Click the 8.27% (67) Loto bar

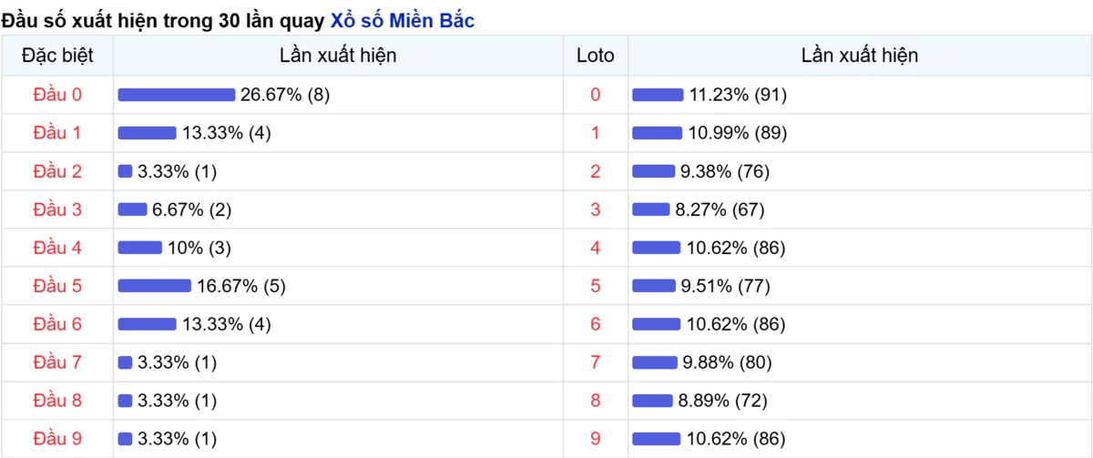650,209
